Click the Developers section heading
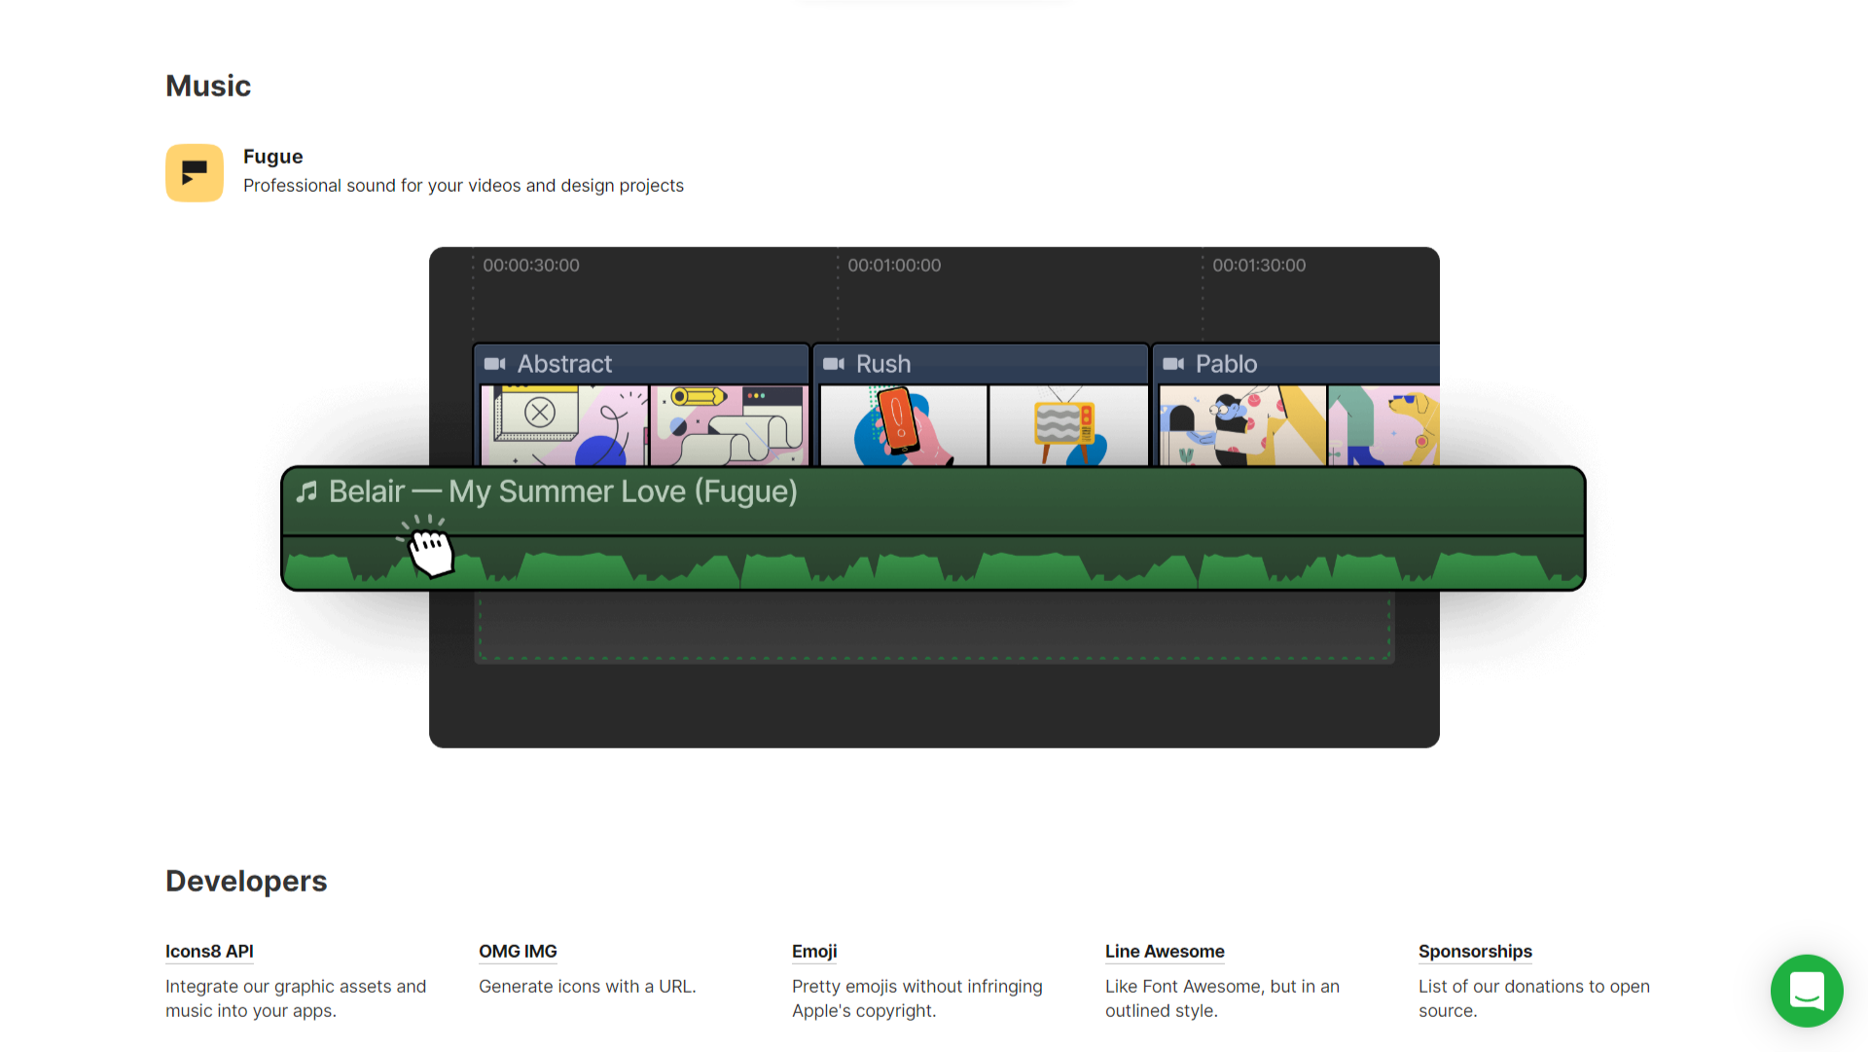The height and width of the screenshot is (1052, 1868). [x=246, y=882]
